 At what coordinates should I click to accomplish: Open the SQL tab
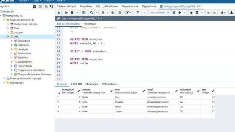coord(98,6)
